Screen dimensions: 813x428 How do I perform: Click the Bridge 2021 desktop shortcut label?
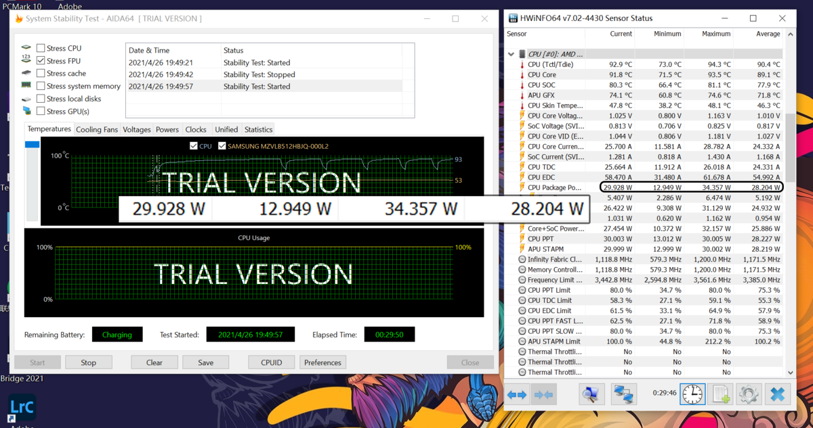click(22, 379)
